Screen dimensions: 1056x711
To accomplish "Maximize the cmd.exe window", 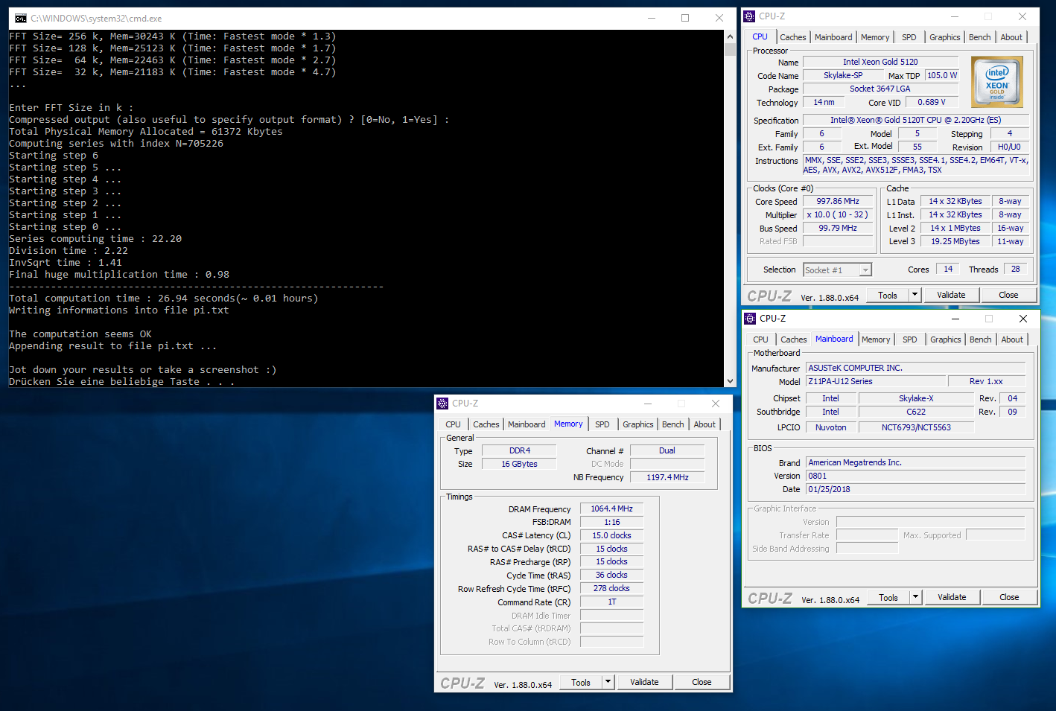I will (x=685, y=18).
